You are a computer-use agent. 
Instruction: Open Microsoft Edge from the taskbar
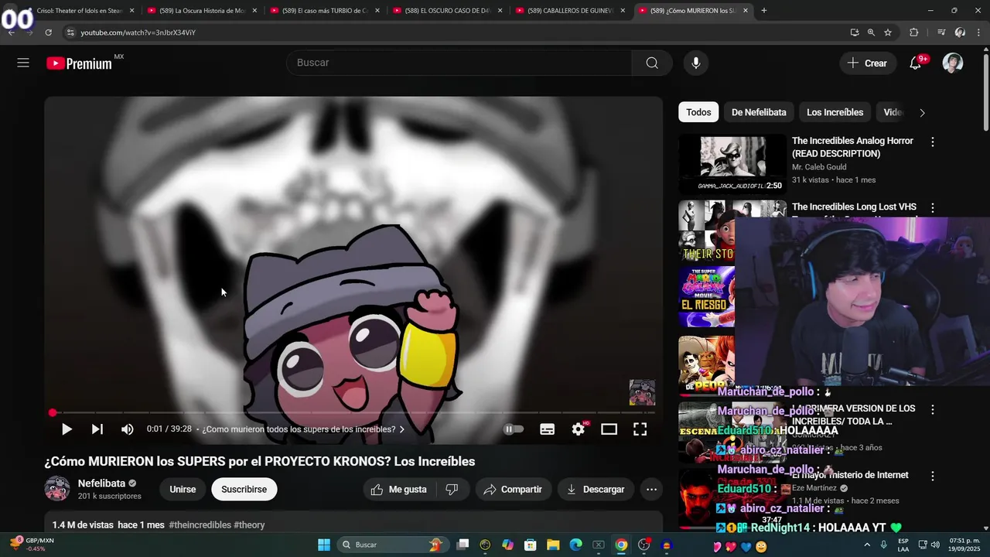click(x=575, y=545)
